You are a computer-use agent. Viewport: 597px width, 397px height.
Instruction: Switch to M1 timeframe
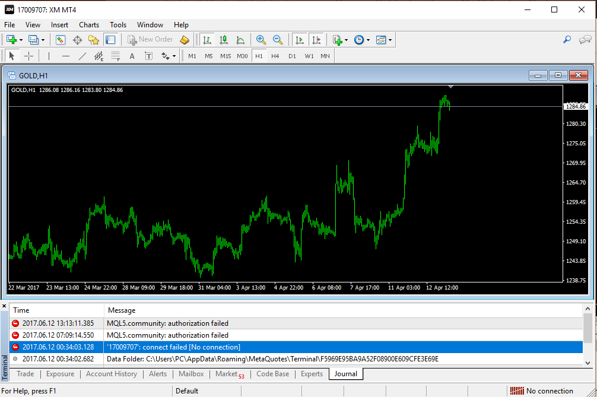(192, 56)
